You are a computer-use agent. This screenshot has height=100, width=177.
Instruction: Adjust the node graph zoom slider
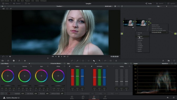[166, 6]
